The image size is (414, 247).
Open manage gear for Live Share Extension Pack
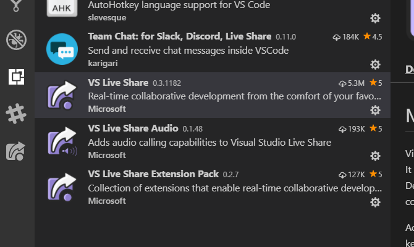pos(375,202)
